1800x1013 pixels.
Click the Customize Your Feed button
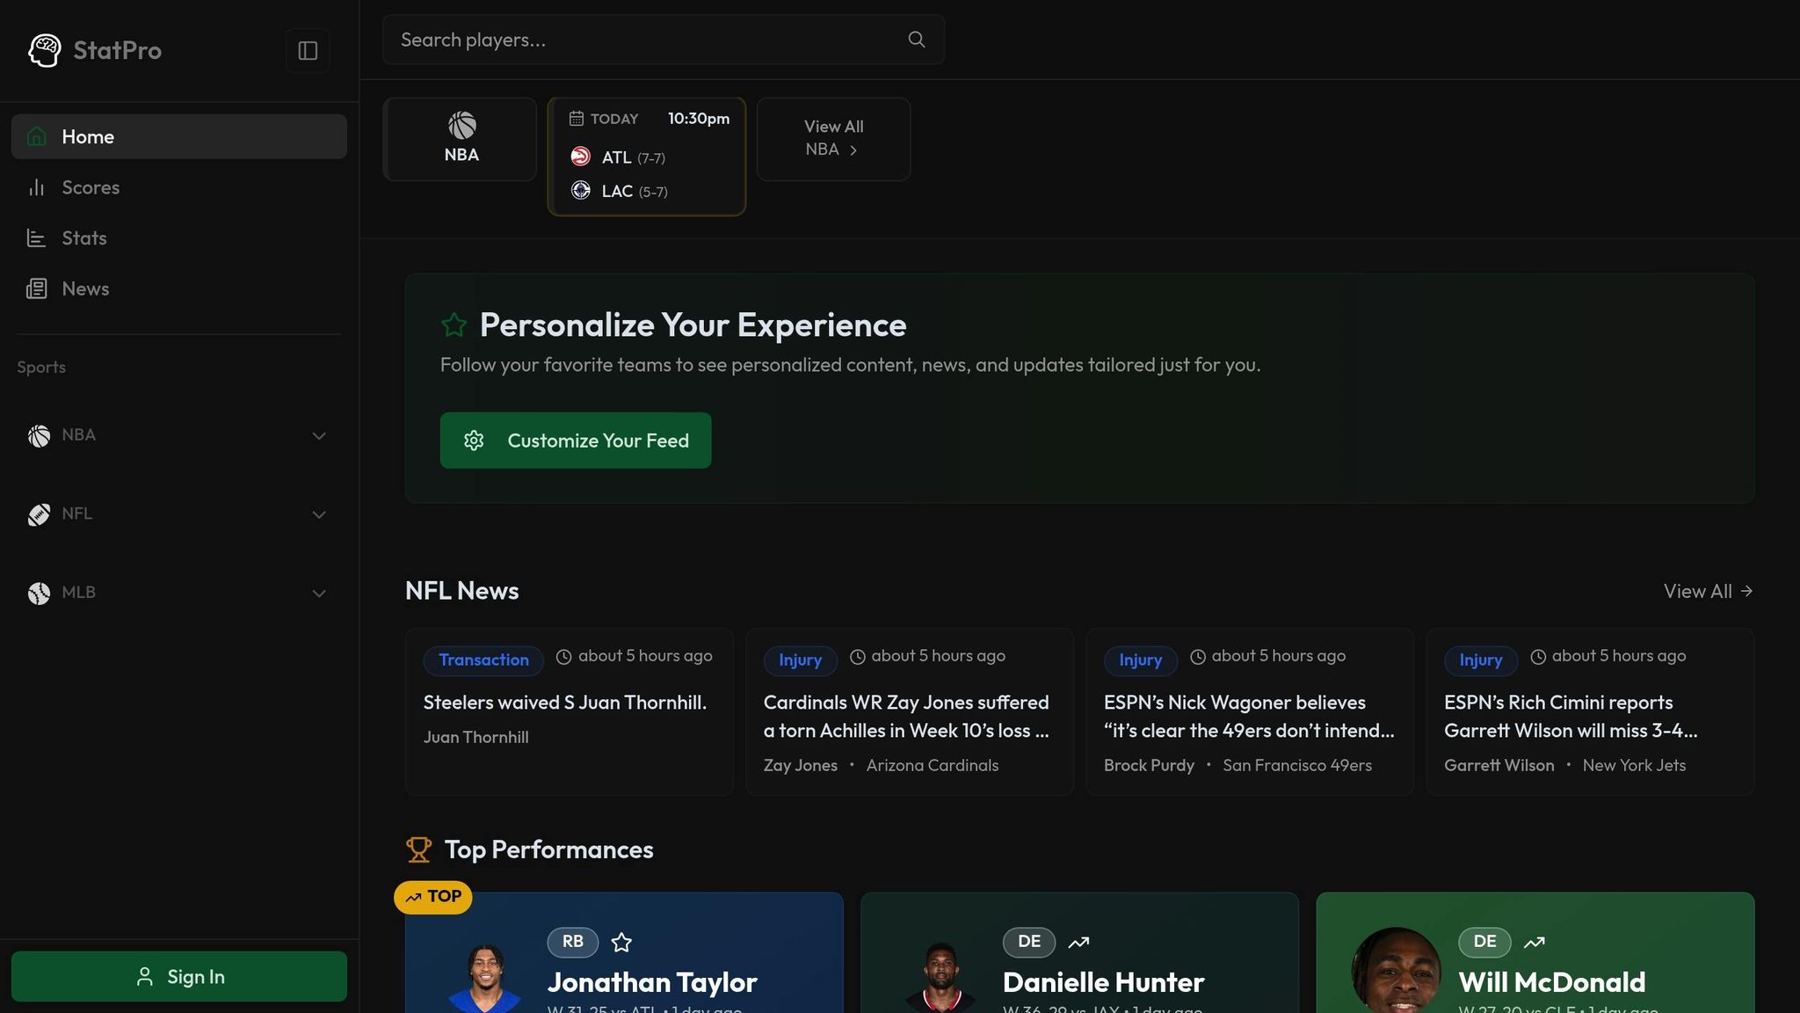tap(575, 441)
